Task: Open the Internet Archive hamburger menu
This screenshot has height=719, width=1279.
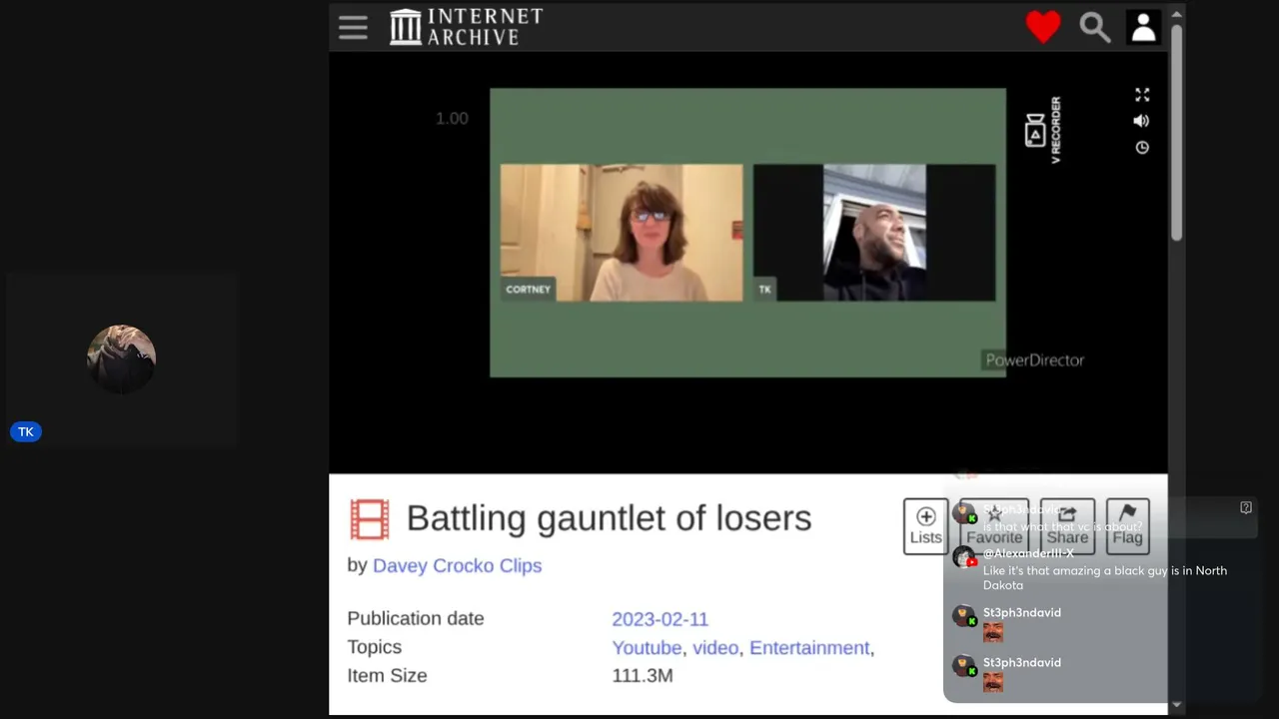Action: (x=353, y=27)
